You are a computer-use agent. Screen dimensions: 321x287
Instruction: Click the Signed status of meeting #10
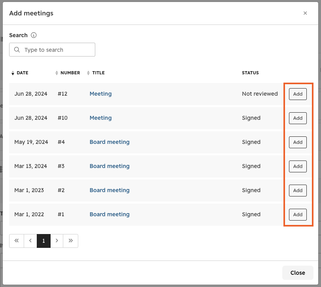[x=251, y=118]
